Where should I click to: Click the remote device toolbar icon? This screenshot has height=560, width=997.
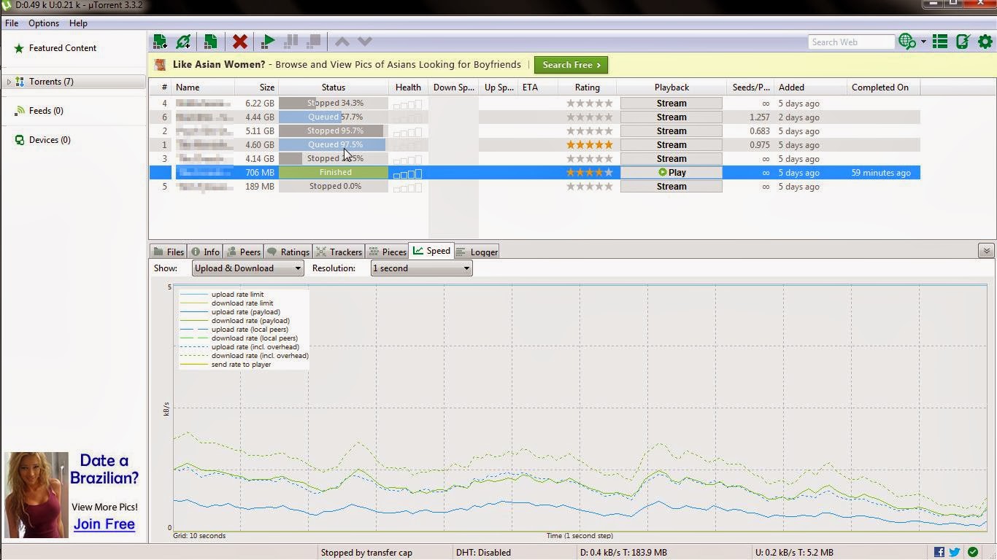tap(963, 42)
